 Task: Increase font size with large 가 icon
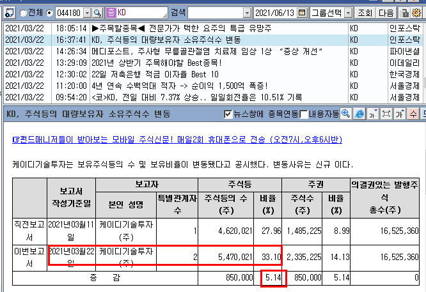coord(400,114)
